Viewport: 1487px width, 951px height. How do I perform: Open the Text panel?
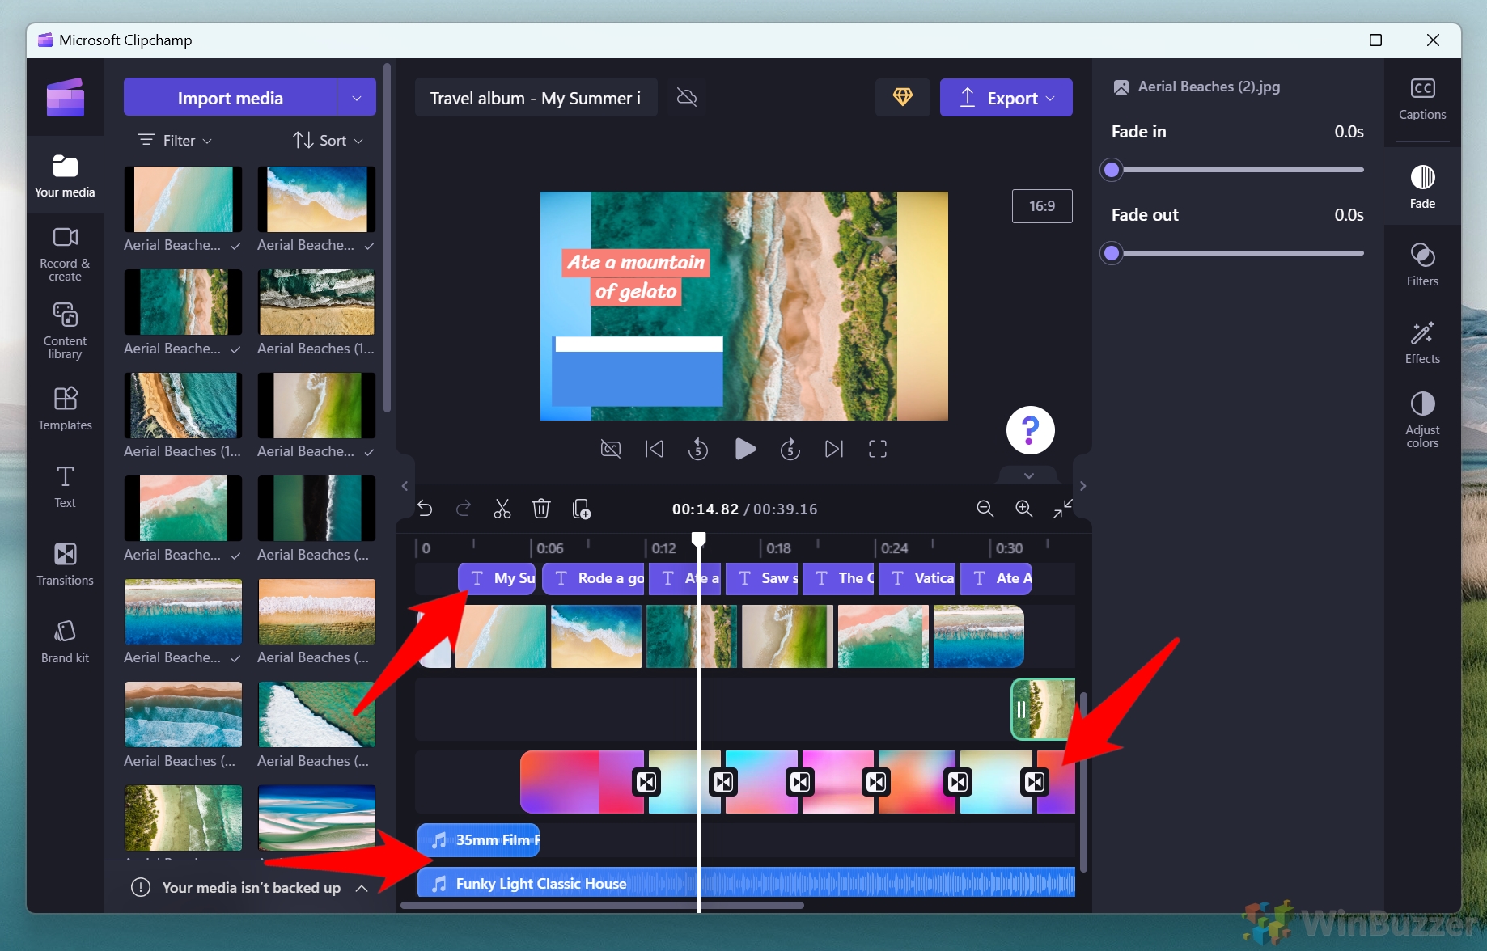tap(65, 487)
